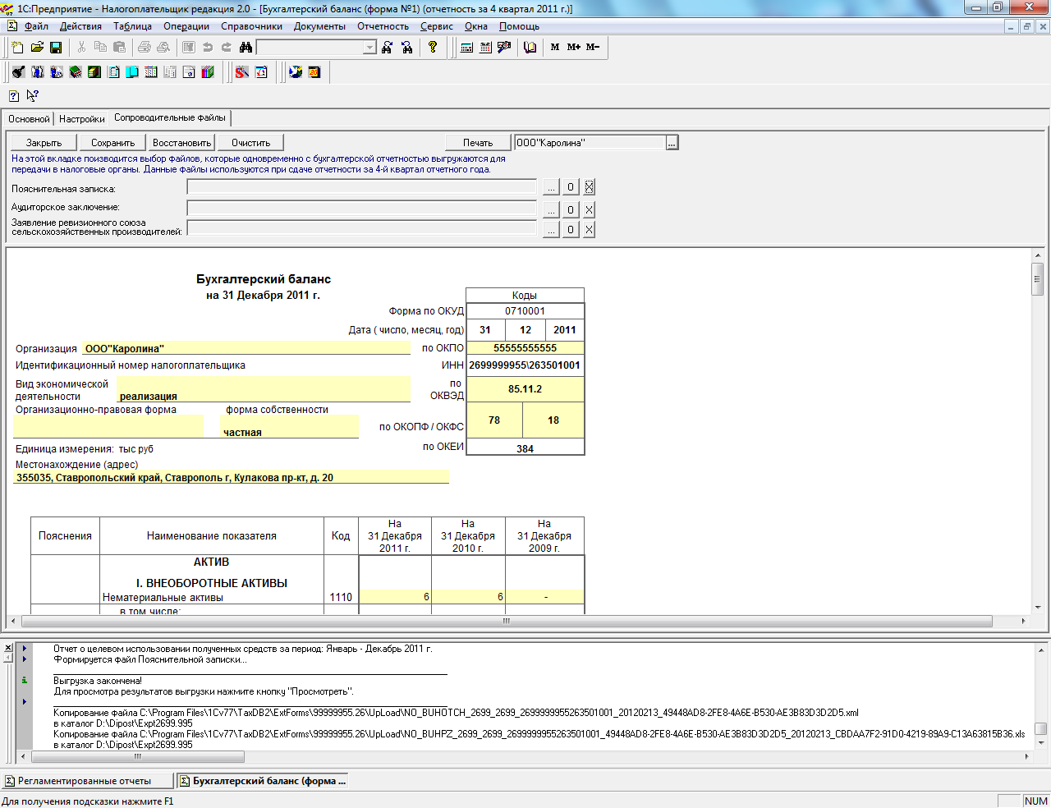Click the arrow-with-question context help icon
Screen dimensions: 1051x808
point(33,95)
